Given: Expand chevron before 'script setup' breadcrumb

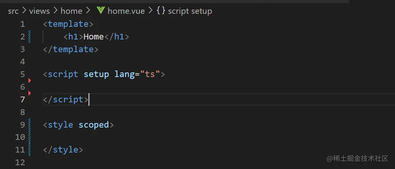Looking at the screenshot, I should coord(150,11).
